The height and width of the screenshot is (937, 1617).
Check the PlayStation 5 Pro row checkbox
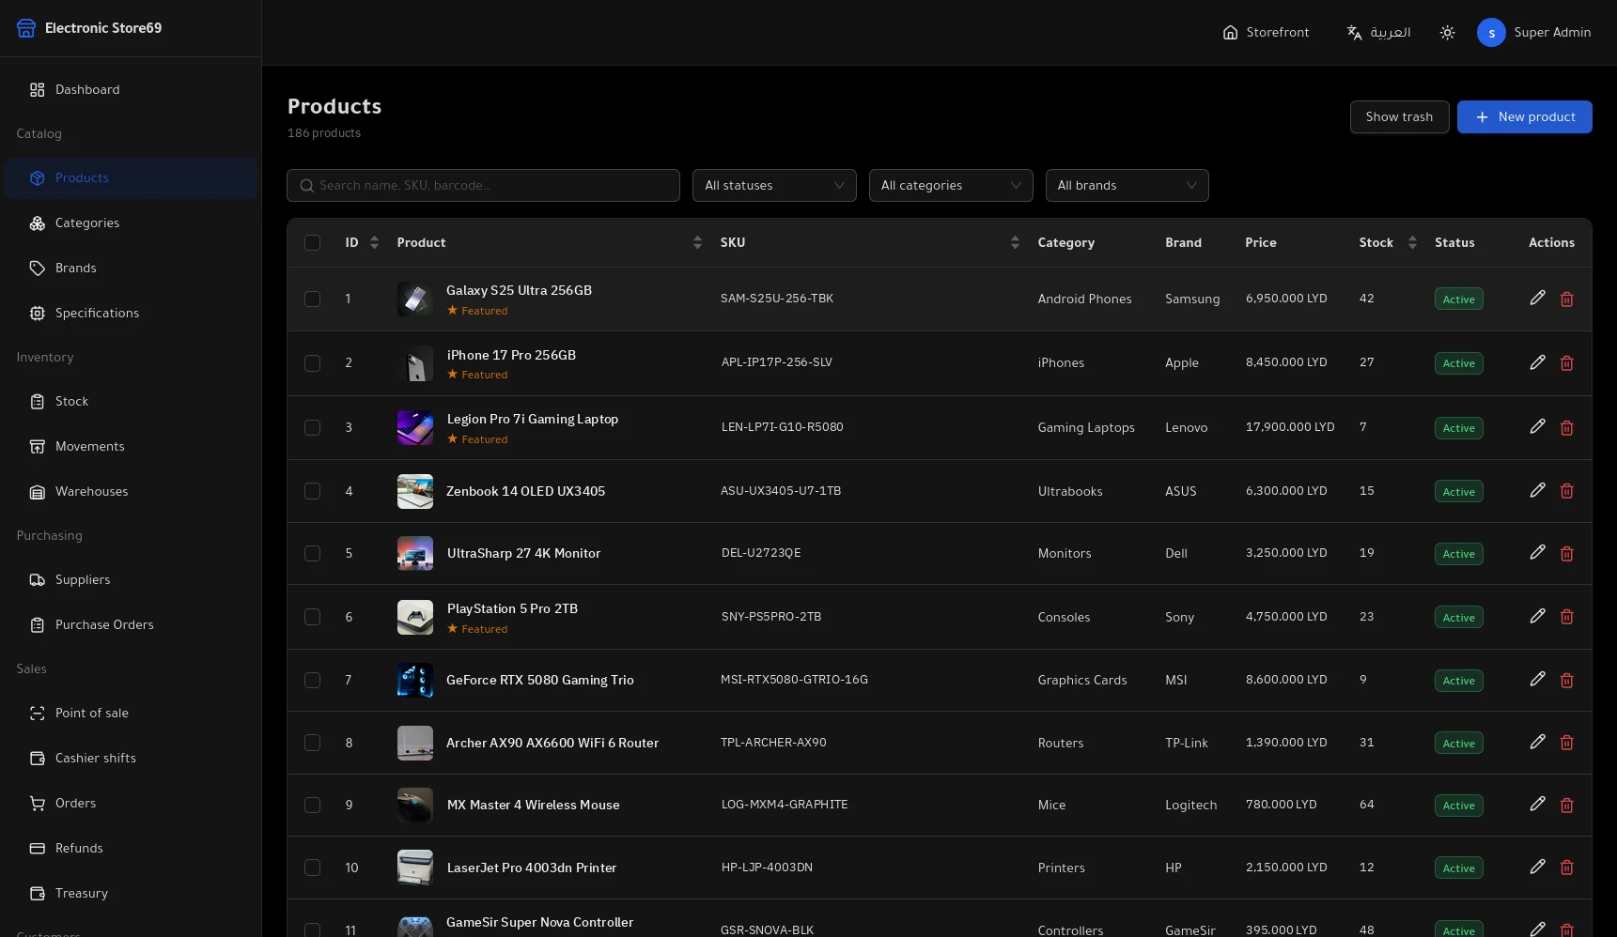pos(312,617)
